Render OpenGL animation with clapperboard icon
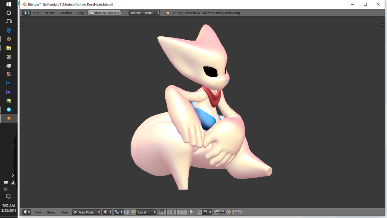 (221, 212)
